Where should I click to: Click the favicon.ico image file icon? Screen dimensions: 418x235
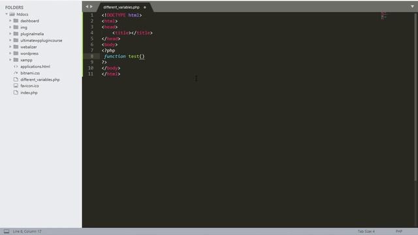coord(16,86)
